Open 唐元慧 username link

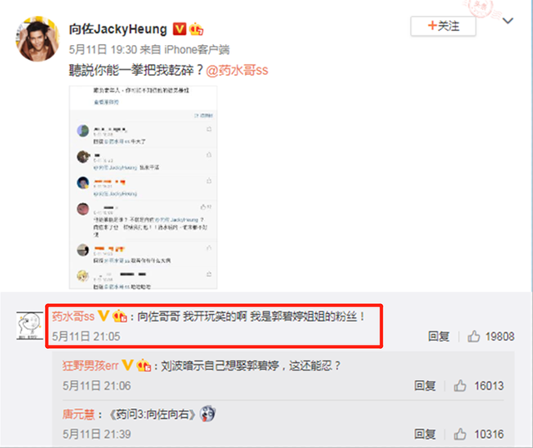78,415
